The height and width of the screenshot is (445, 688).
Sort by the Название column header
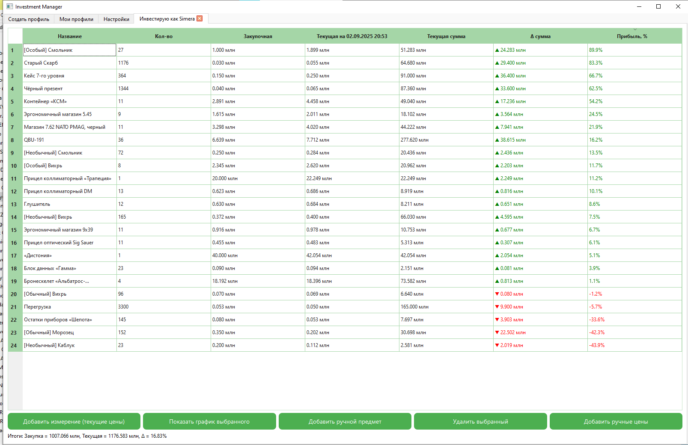tap(70, 36)
